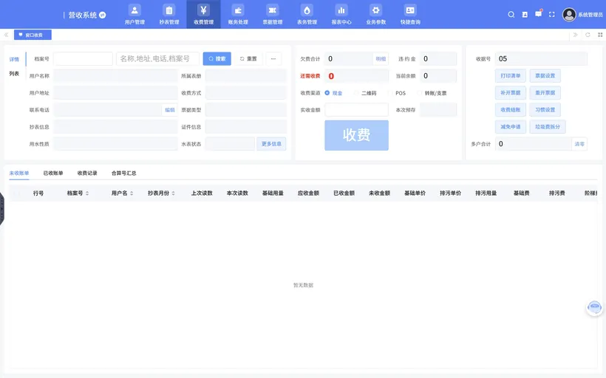Open 快捷查询 quick query module
Image resolution: width=606 pixels, height=378 pixels.
click(x=410, y=14)
